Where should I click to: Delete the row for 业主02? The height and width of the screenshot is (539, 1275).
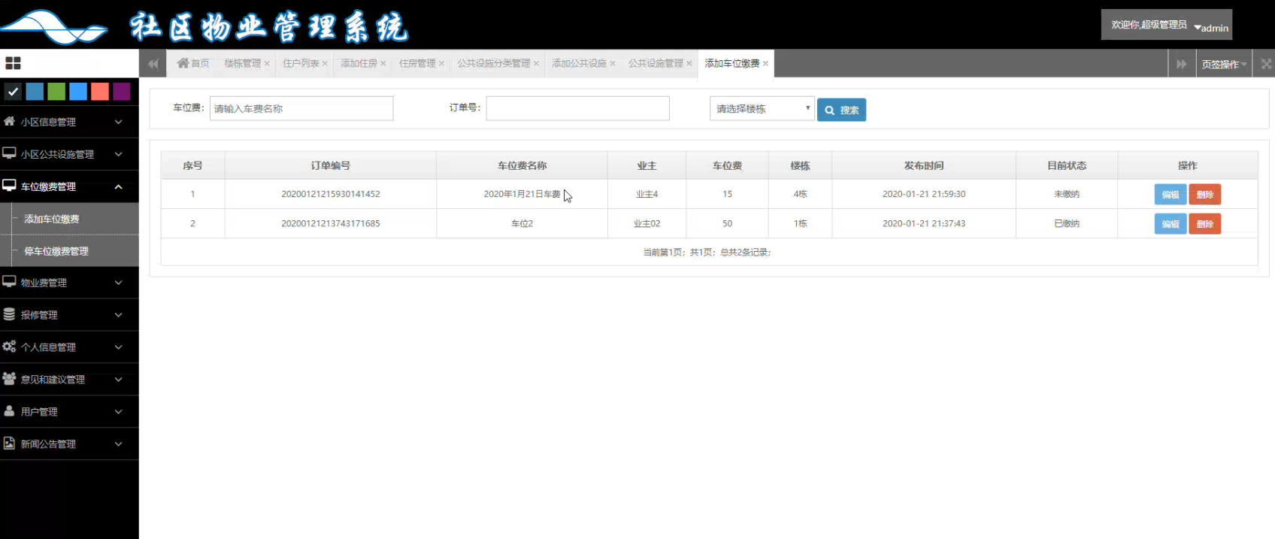[1205, 224]
